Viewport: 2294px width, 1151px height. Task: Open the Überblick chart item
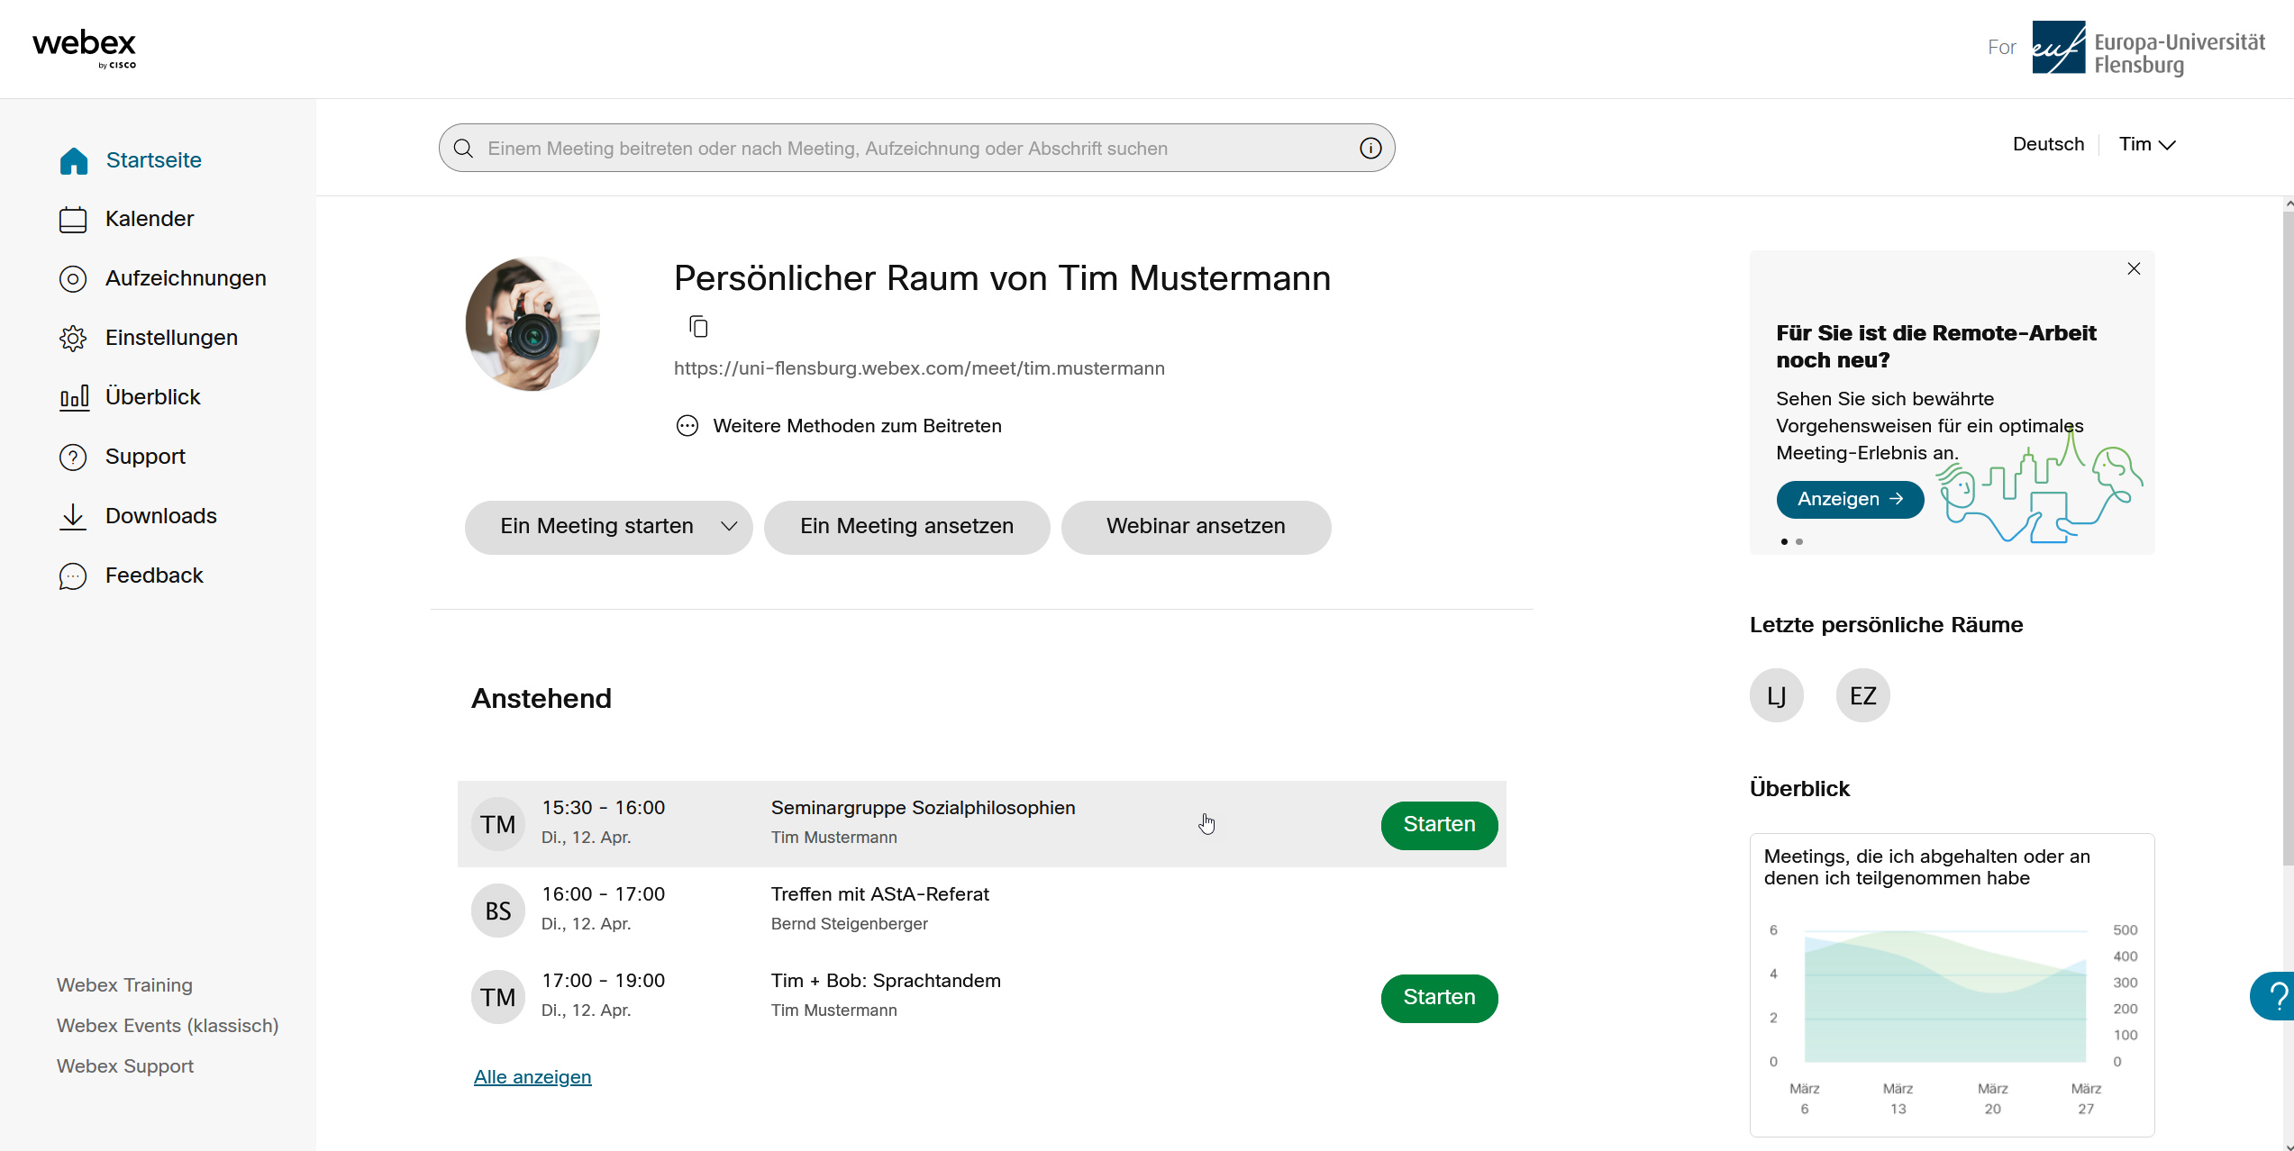point(152,397)
